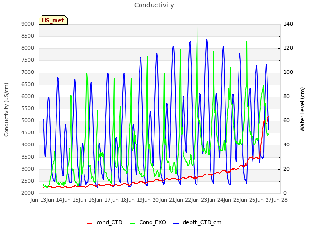The height and width of the screenshot is (232, 309).
Task: Click the Water Level (cm) axis label
Action: tap(302, 110)
